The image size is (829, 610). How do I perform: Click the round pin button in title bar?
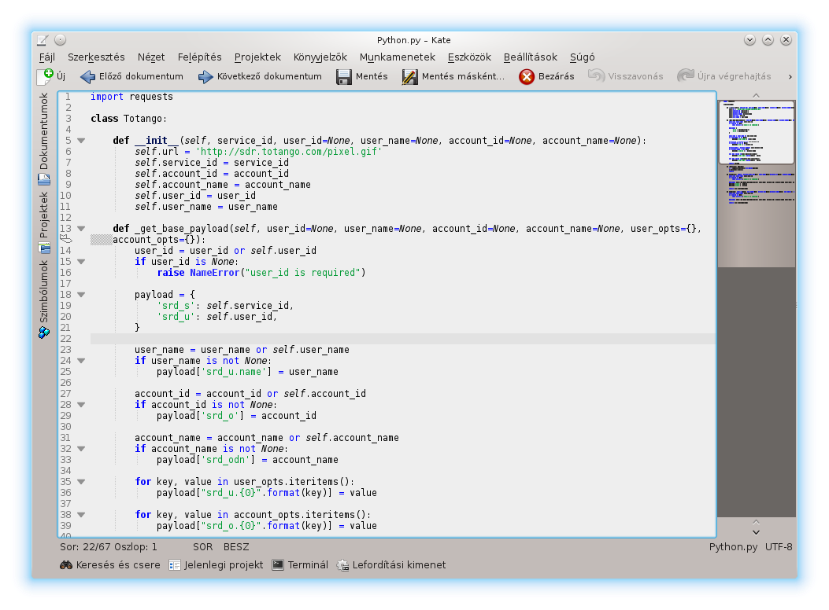(61, 40)
